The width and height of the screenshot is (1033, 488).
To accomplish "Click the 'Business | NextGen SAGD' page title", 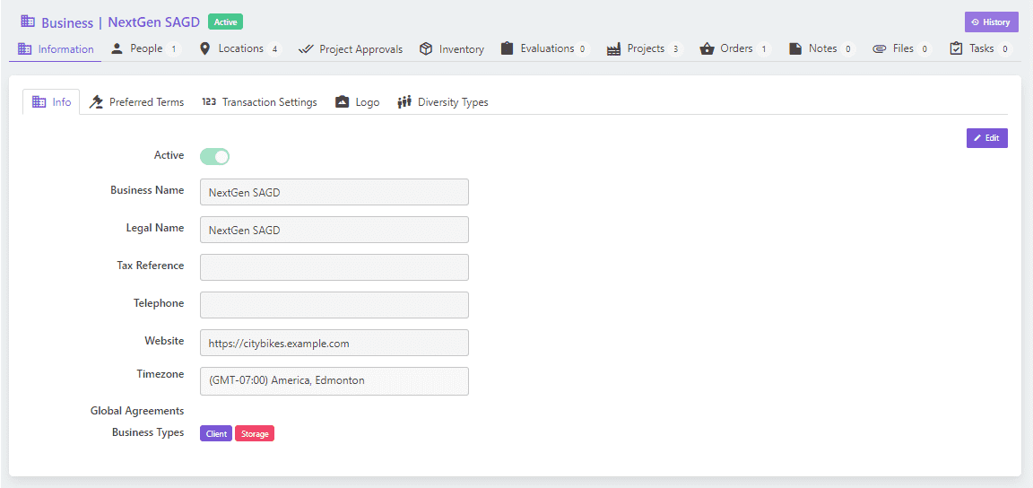I will click(120, 22).
